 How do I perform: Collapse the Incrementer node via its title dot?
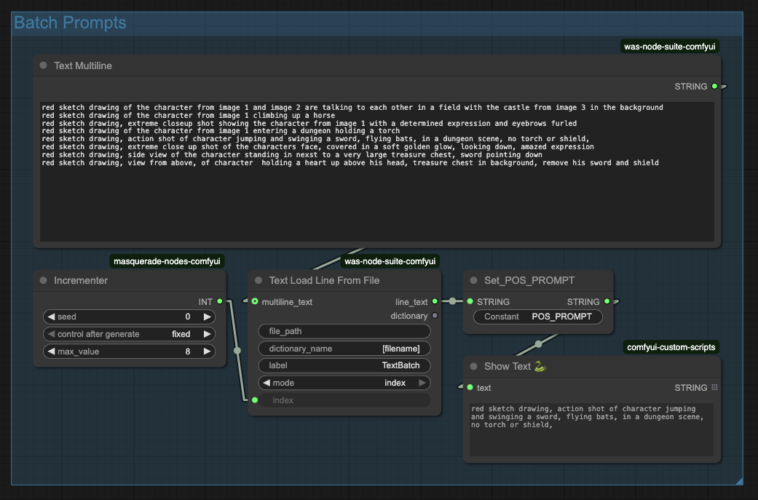[x=43, y=280]
